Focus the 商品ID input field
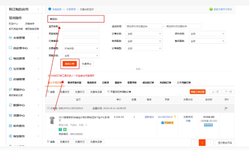The image size is (249, 150). (x=81, y=19)
